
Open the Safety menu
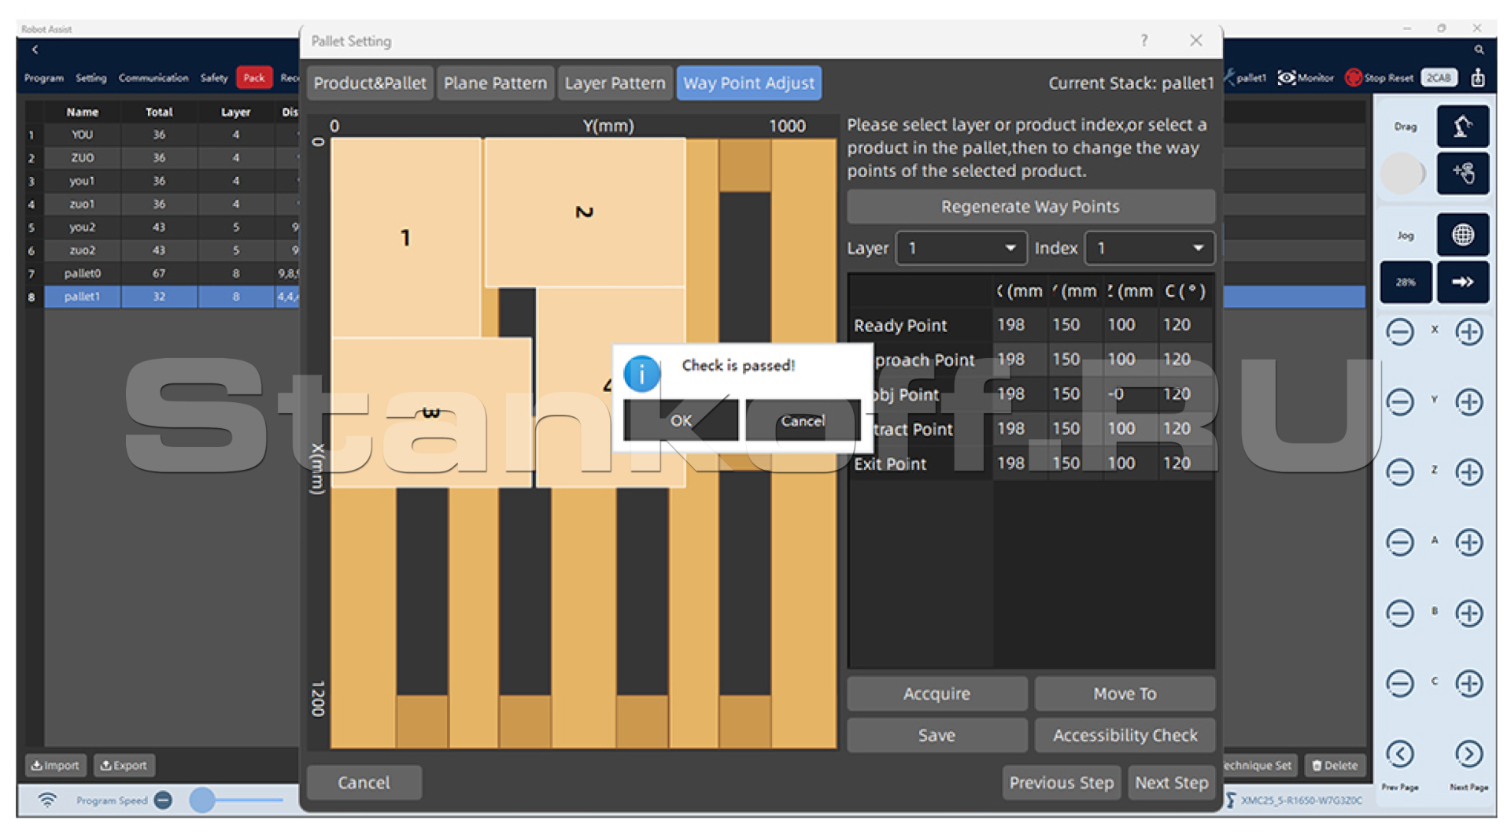pyautogui.click(x=213, y=78)
